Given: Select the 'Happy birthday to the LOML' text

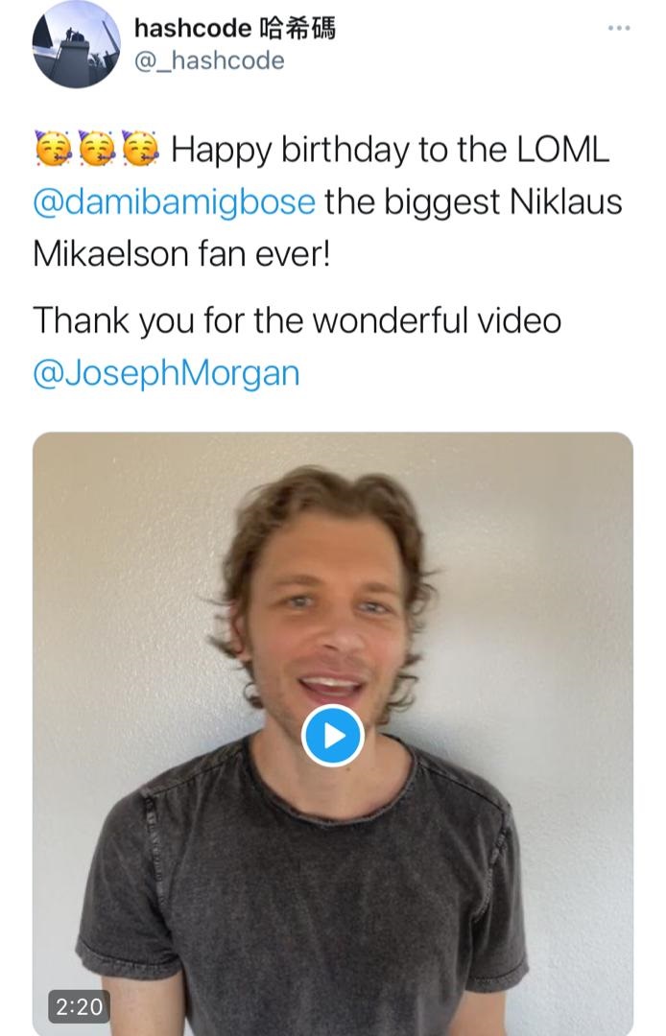Looking at the screenshot, I should pos(390,150).
